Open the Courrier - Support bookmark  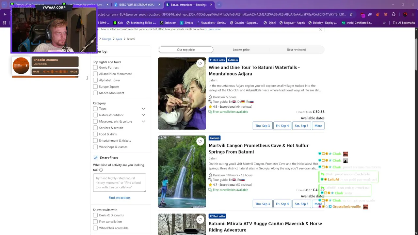coord(244,23)
